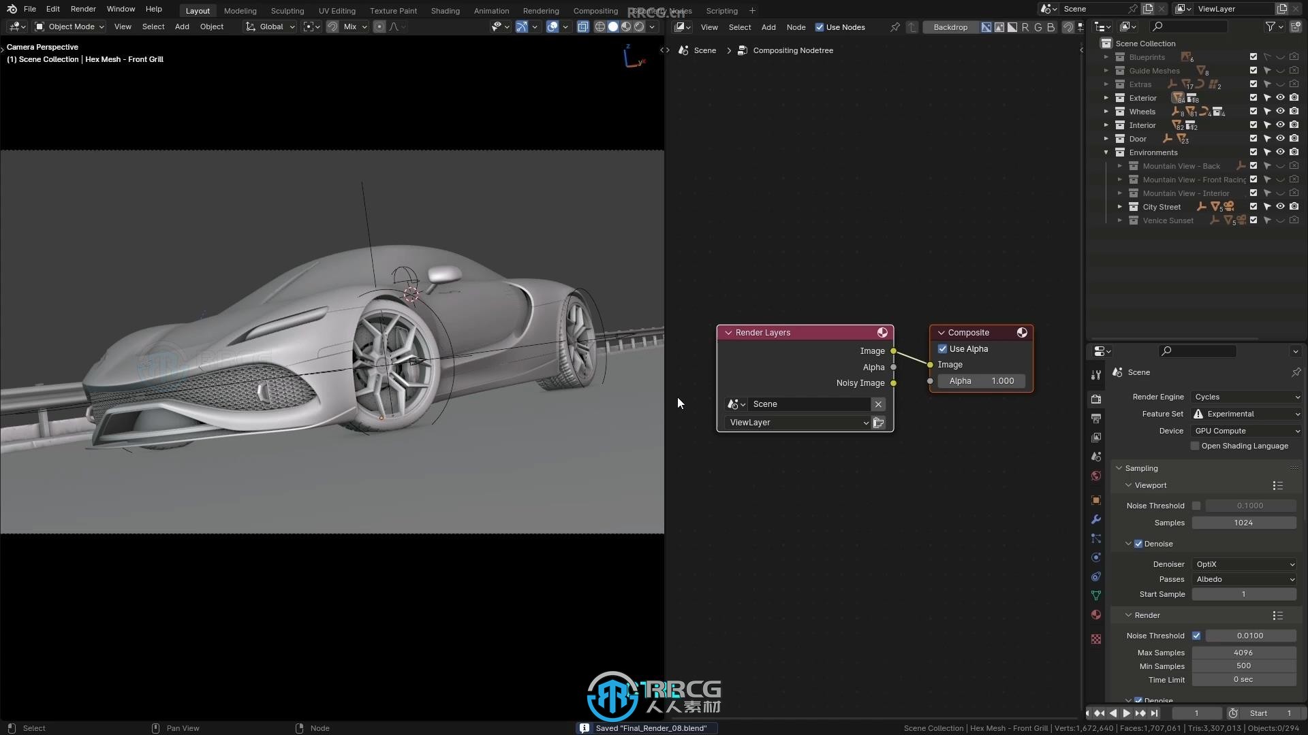1308x735 pixels.
Task: Render active view layer from node
Action: (x=879, y=423)
